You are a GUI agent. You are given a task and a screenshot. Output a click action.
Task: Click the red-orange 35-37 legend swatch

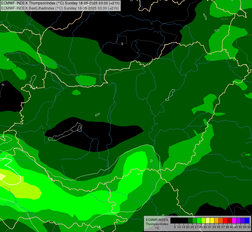[221, 220]
